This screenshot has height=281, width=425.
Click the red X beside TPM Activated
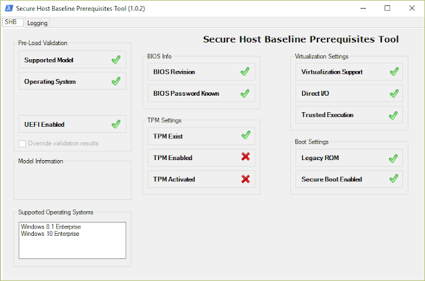pyautogui.click(x=245, y=179)
